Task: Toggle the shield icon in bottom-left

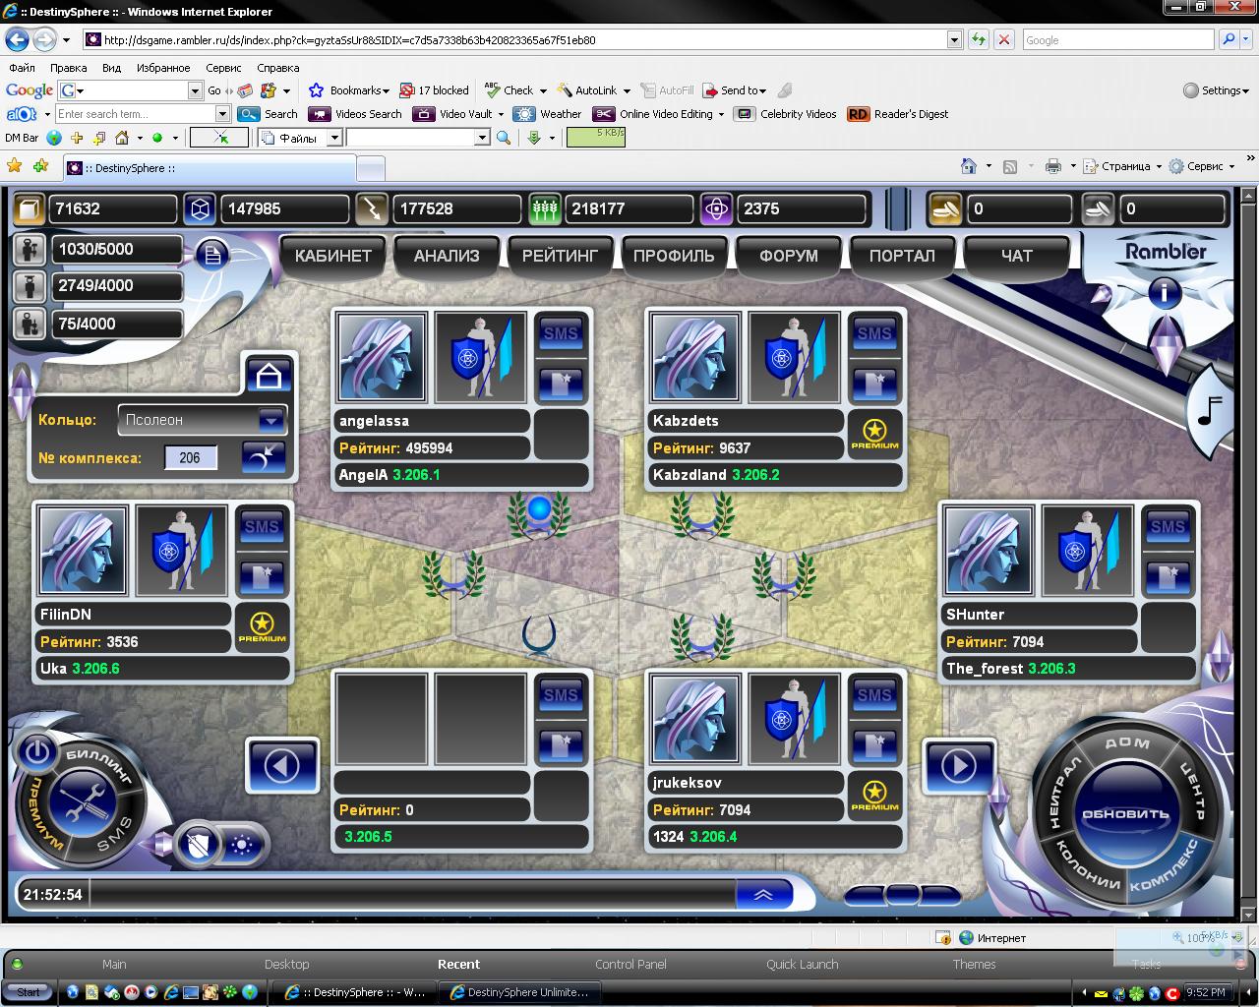Action: click(201, 844)
